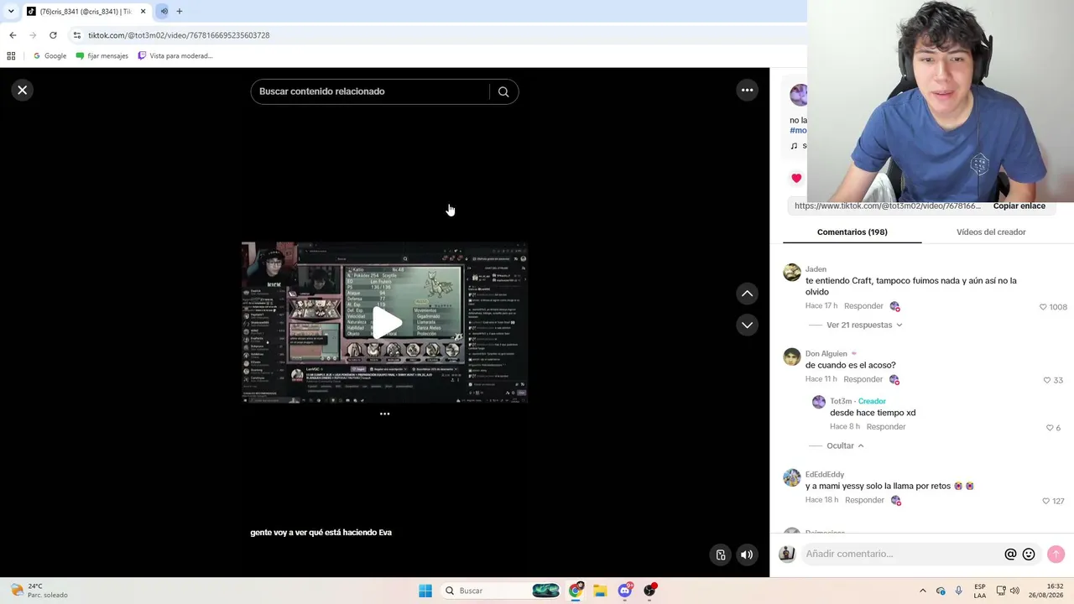Open the TikTok video URL link field

coord(888,206)
